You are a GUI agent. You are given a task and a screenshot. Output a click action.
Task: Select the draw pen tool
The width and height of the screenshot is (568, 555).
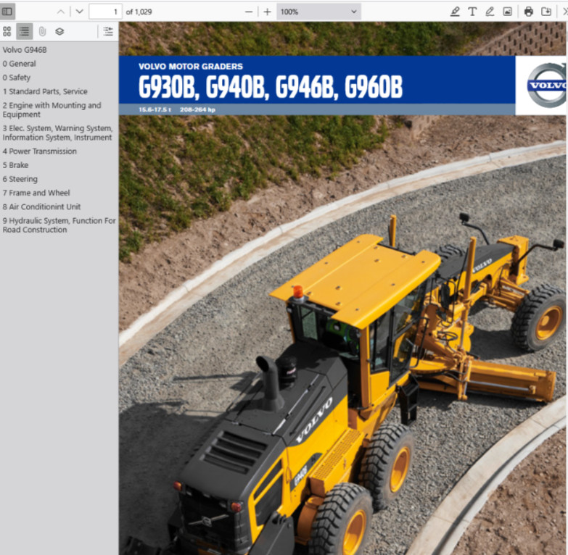[490, 12]
